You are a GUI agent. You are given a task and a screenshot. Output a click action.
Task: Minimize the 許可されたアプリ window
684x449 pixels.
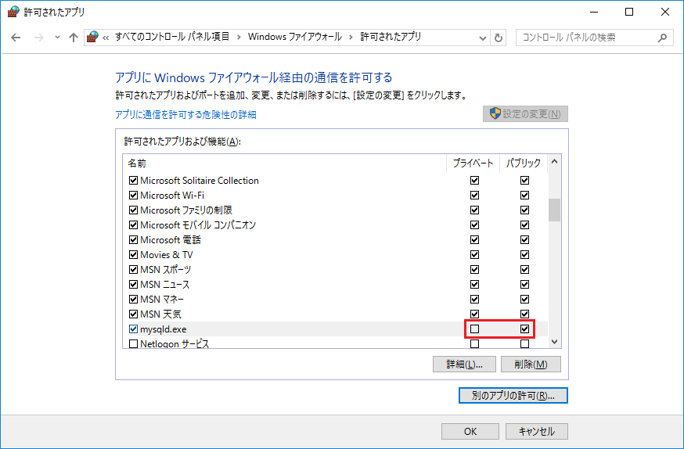click(594, 12)
